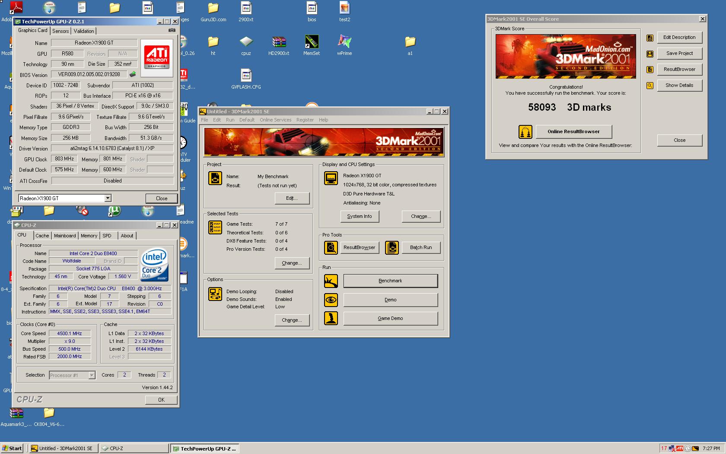Click the Edit Description icon in score window
Screen dimensions: 726x454
pos(650,38)
